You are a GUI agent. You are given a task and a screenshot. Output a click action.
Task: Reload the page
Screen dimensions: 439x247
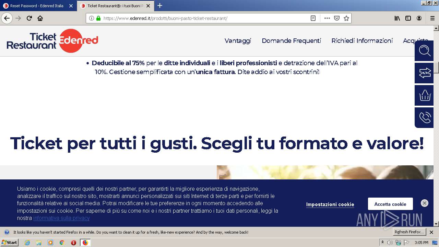(29, 18)
